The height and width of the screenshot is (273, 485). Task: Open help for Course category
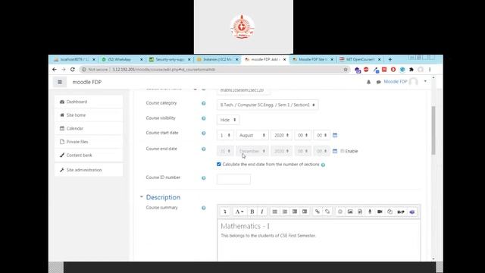tap(204, 103)
